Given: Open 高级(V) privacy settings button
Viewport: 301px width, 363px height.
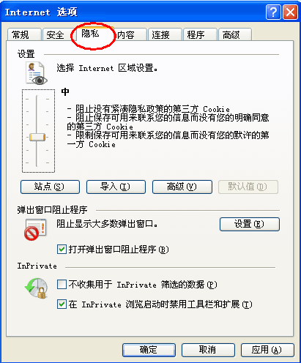Looking at the screenshot, I should coord(182,187).
